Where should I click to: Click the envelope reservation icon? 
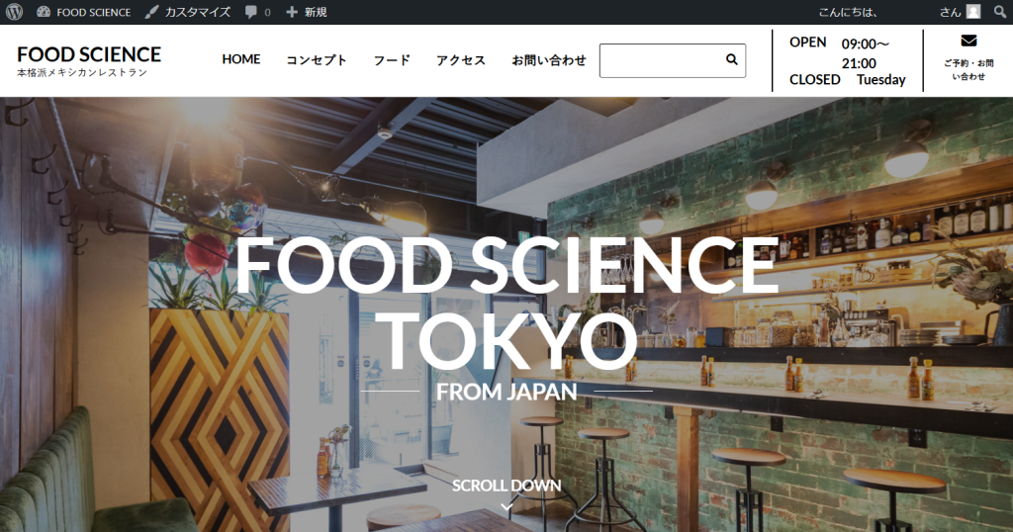(x=968, y=41)
